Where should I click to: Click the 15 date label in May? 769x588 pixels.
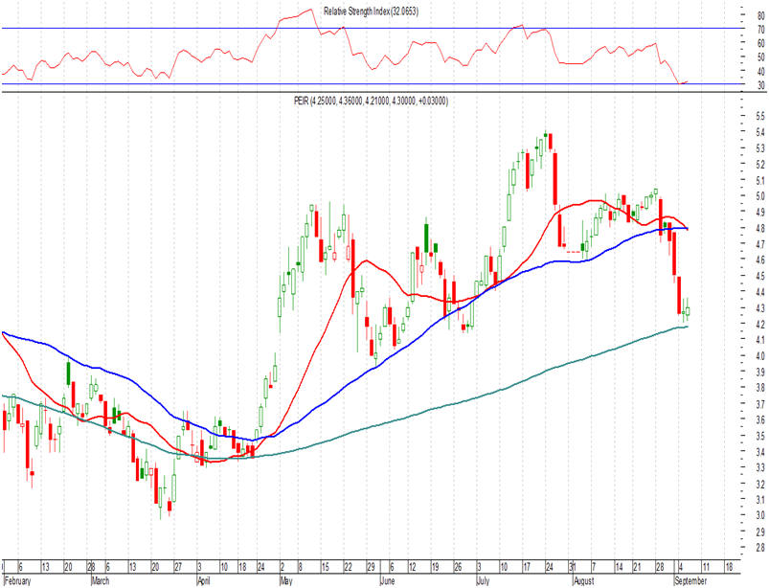tap(326, 567)
